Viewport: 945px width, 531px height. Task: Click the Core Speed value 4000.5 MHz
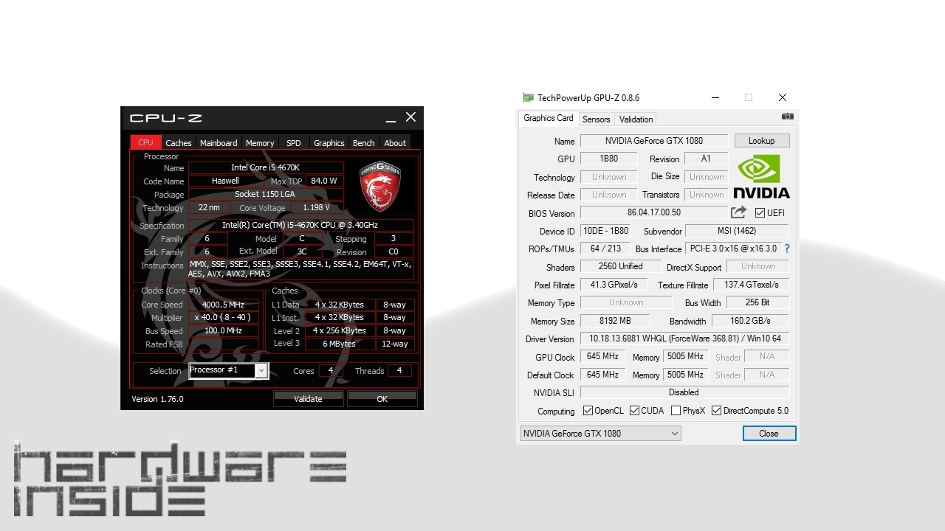(x=224, y=305)
